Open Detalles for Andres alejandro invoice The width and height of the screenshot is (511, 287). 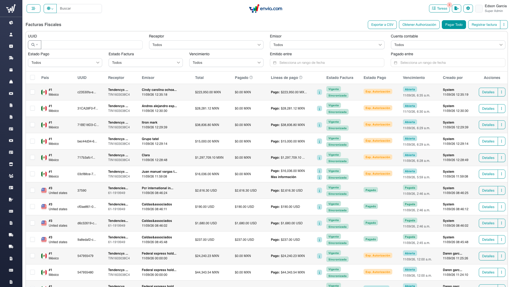pos(488,108)
